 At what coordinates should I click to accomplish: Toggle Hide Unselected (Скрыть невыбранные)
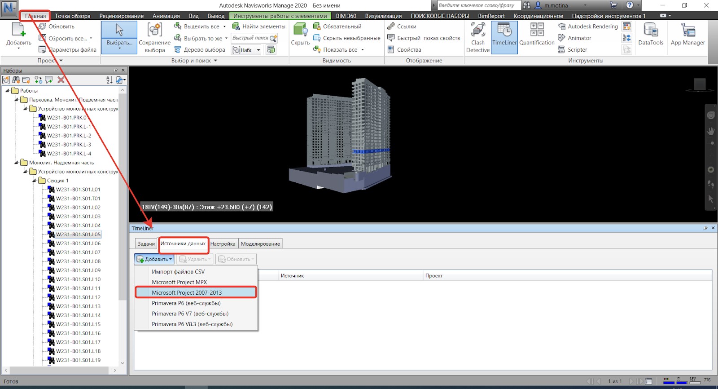coord(346,38)
